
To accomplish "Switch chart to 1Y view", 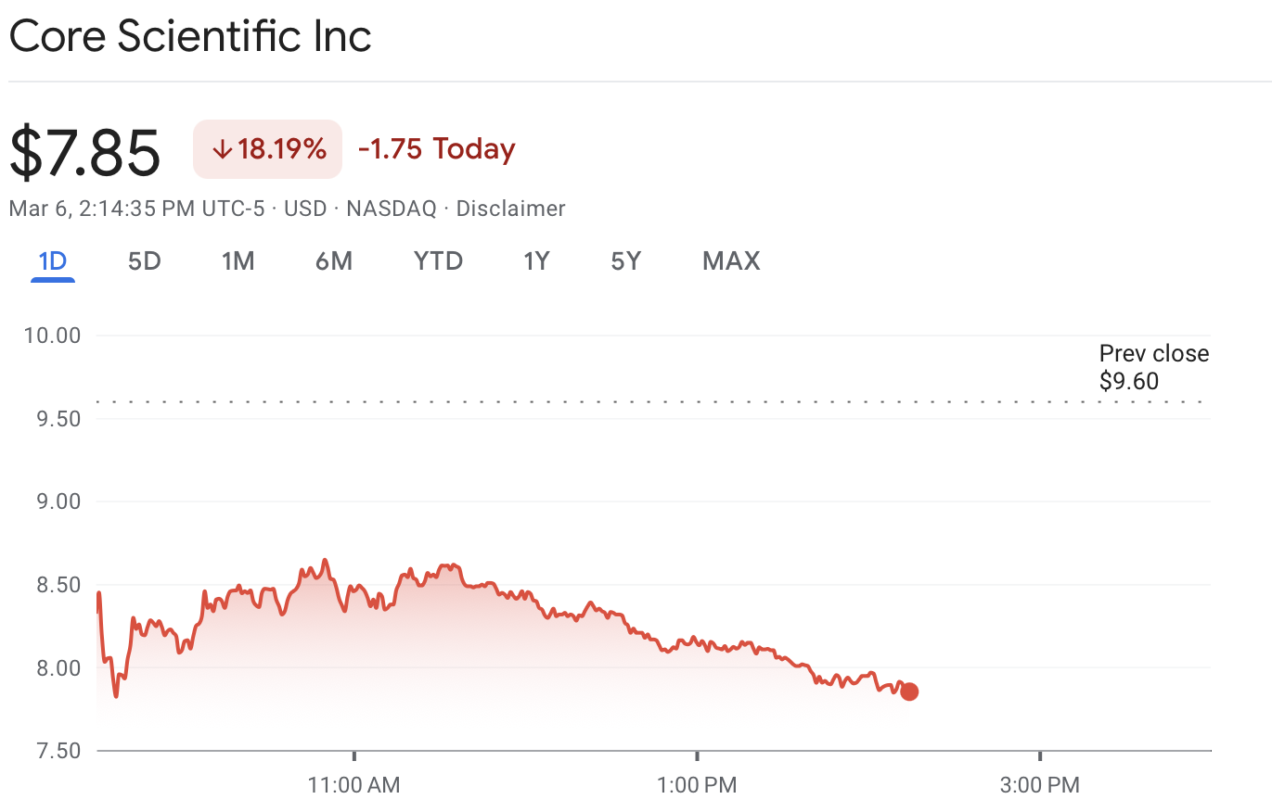I will click(536, 261).
